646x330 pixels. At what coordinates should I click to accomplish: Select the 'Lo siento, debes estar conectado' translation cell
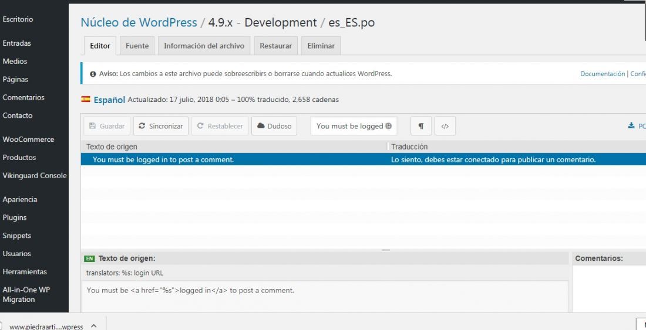click(x=493, y=159)
